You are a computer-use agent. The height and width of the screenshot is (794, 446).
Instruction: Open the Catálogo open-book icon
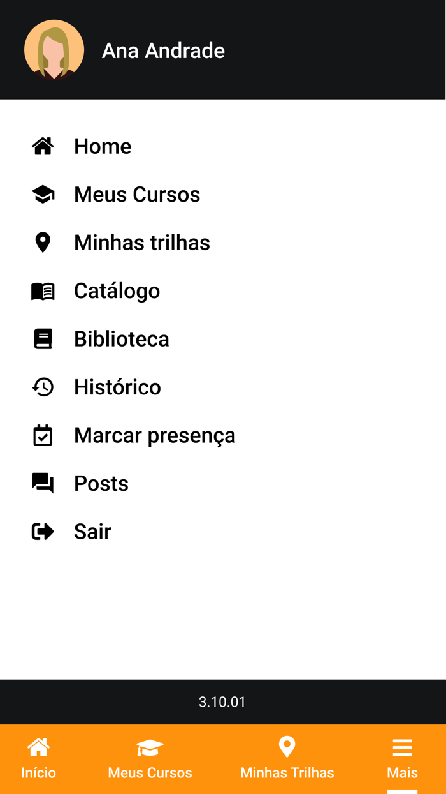click(x=42, y=290)
